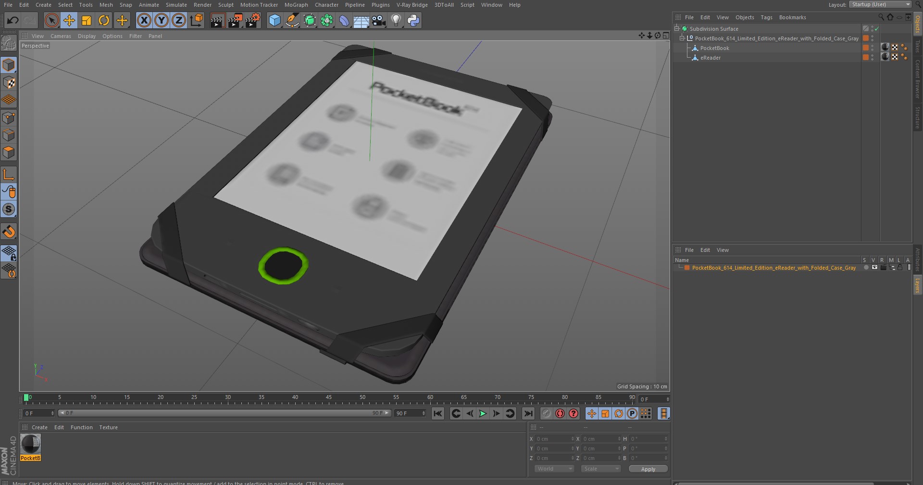Open the spline Pen tool
This screenshot has width=923, height=485.
[x=292, y=20]
